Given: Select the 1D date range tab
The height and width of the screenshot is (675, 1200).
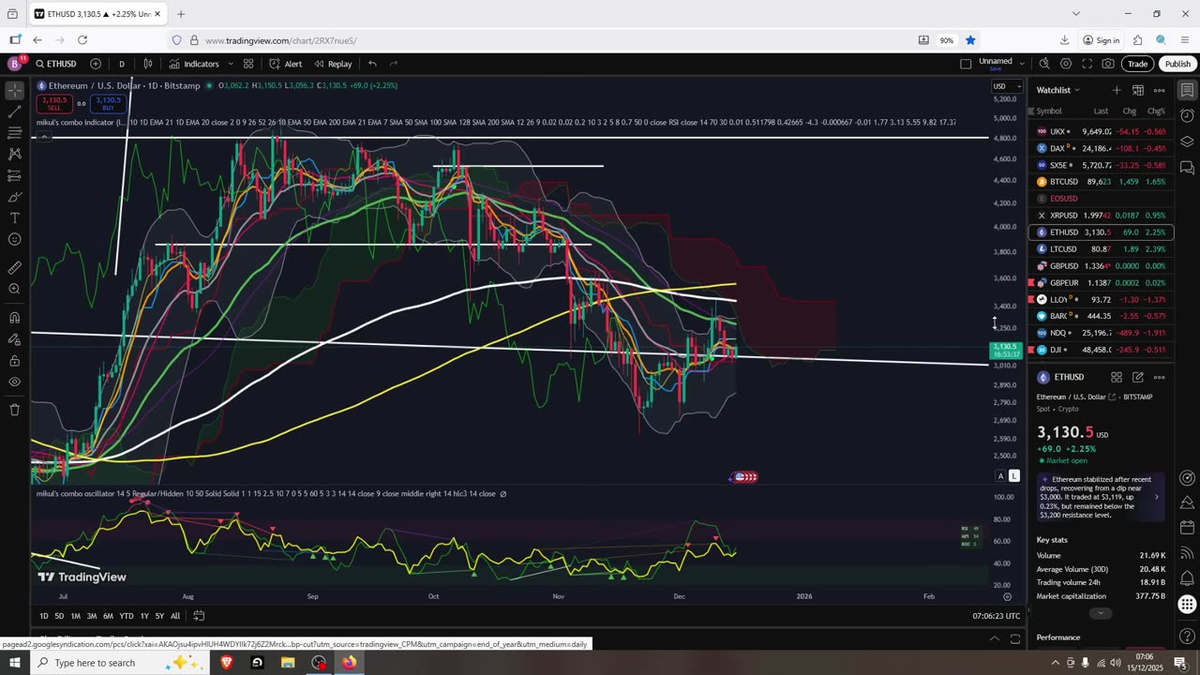Looking at the screenshot, I should tap(44, 616).
